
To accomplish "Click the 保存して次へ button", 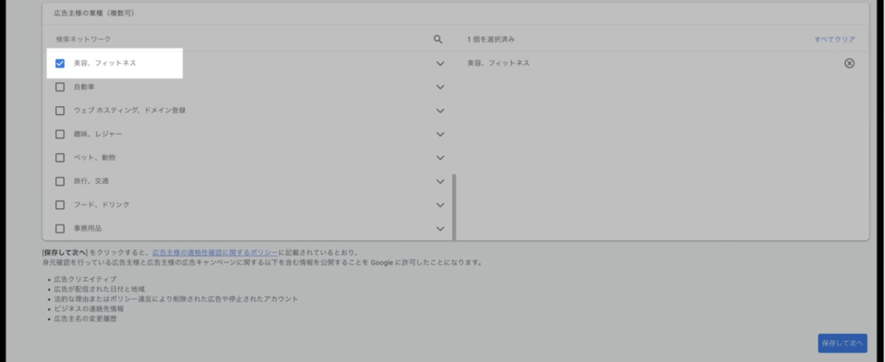I will tap(842, 342).
